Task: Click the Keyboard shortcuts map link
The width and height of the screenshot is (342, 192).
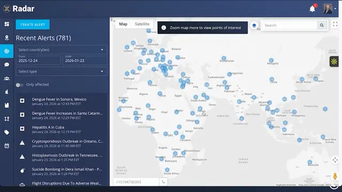Action: tap(286, 185)
